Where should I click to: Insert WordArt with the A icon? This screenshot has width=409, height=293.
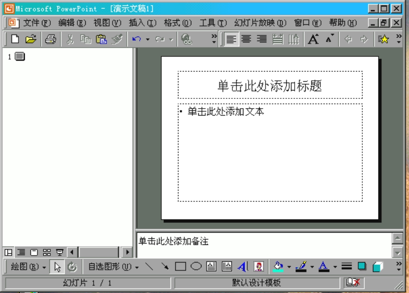click(242, 267)
